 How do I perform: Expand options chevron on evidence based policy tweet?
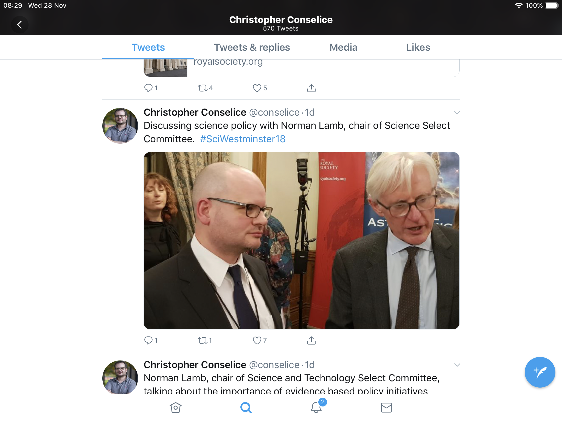tap(457, 365)
